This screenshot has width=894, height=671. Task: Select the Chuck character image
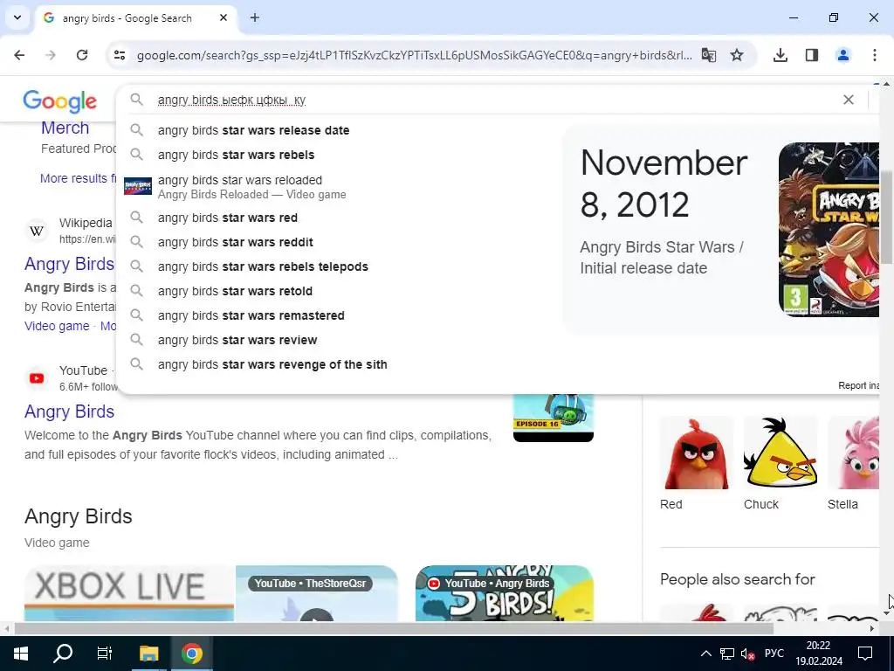click(780, 453)
